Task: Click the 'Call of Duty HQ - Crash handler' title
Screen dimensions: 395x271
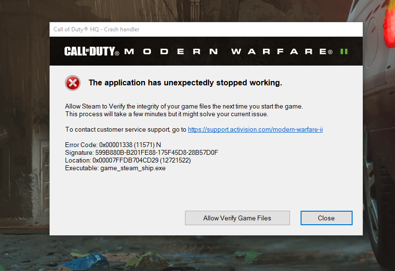Action: click(96, 29)
